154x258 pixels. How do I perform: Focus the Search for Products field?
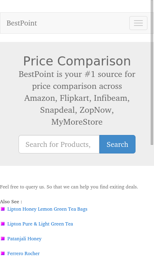(59, 144)
